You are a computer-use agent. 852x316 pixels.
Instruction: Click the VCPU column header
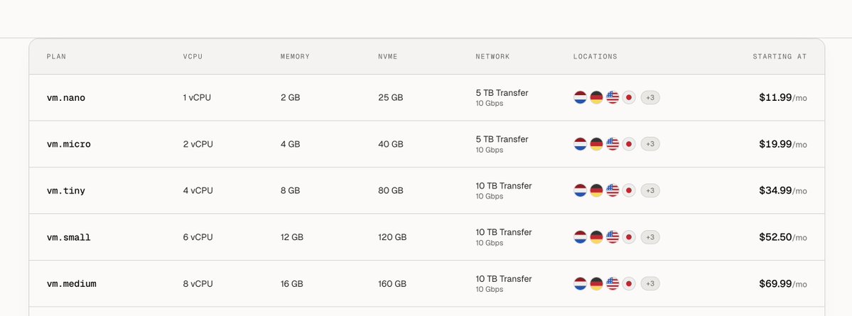click(x=193, y=57)
